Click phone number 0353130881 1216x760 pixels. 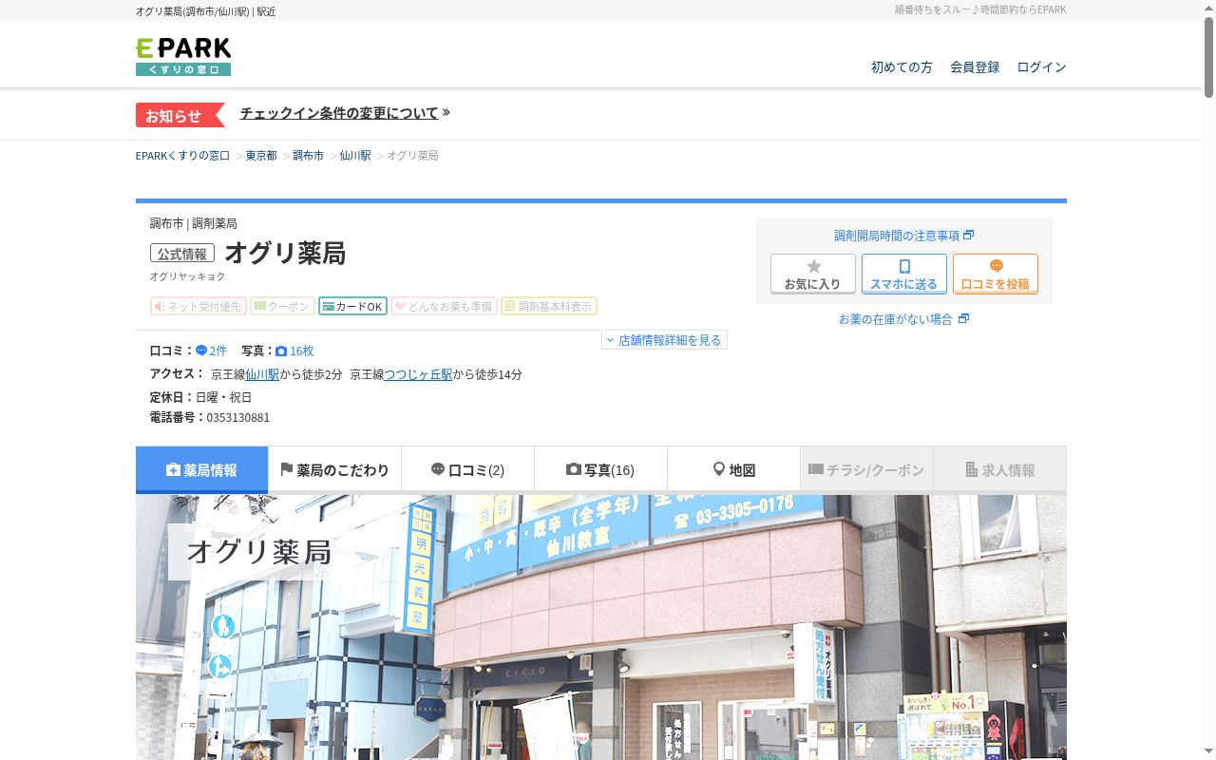point(237,417)
